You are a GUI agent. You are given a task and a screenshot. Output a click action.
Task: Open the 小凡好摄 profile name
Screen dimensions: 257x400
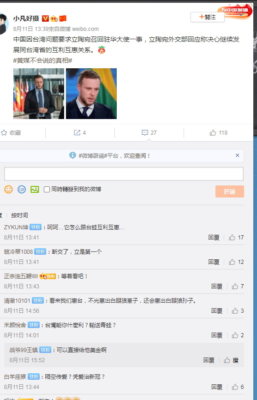tap(26, 18)
